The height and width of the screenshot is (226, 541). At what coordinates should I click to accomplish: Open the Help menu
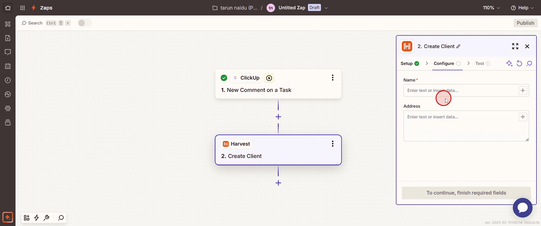(x=522, y=8)
